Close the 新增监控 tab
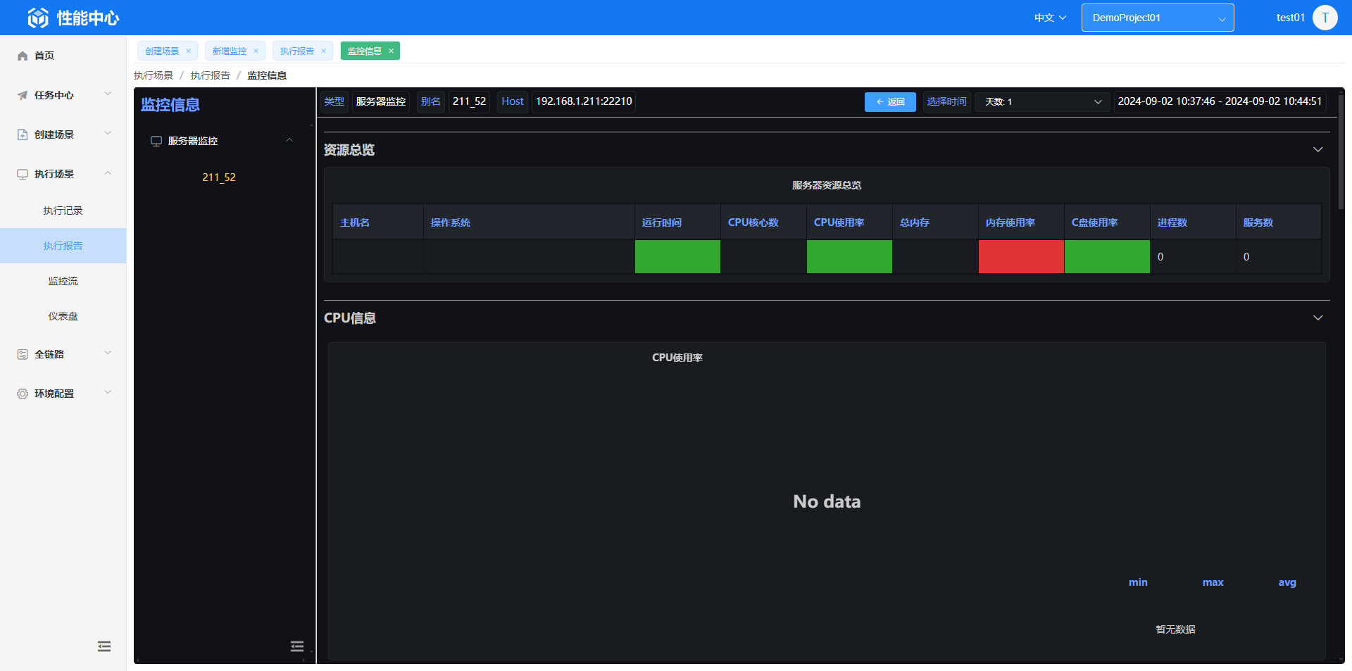Image resolution: width=1352 pixels, height=671 pixels. (x=256, y=51)
